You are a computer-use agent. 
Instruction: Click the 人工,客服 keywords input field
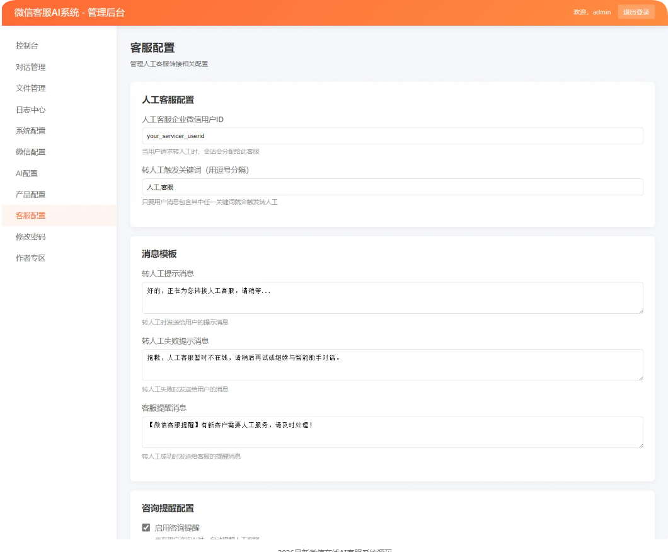point(392,187)
